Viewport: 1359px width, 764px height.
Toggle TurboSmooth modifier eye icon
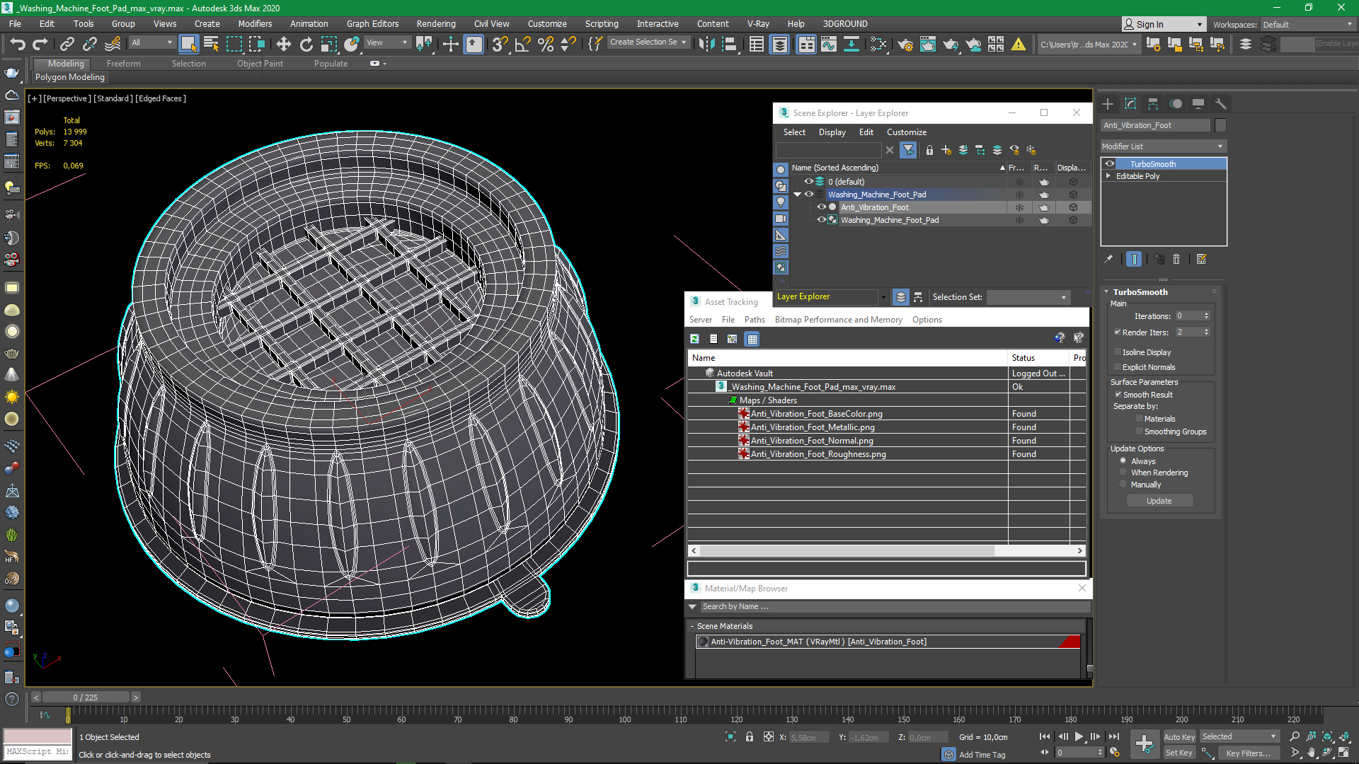pyautogui.click(x=1110, y=164)
